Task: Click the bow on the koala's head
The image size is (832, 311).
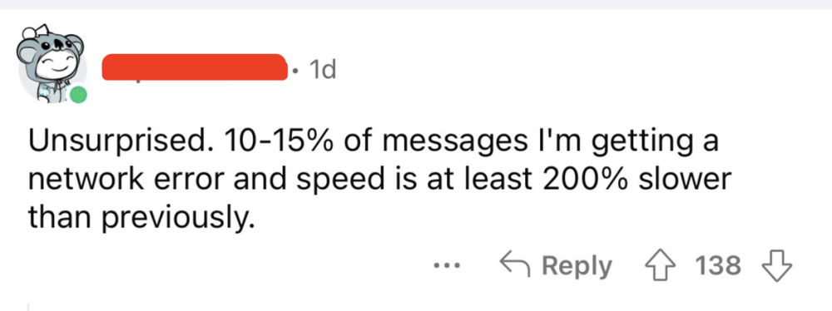Action: (36, 32)
